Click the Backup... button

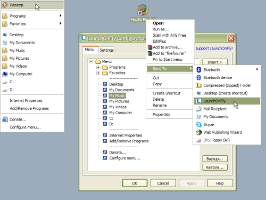tap(215, 159)
